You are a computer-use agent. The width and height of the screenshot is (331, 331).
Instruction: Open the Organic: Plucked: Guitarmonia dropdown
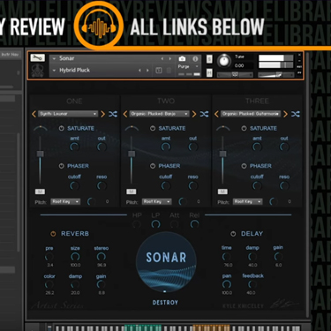[251, 114]
